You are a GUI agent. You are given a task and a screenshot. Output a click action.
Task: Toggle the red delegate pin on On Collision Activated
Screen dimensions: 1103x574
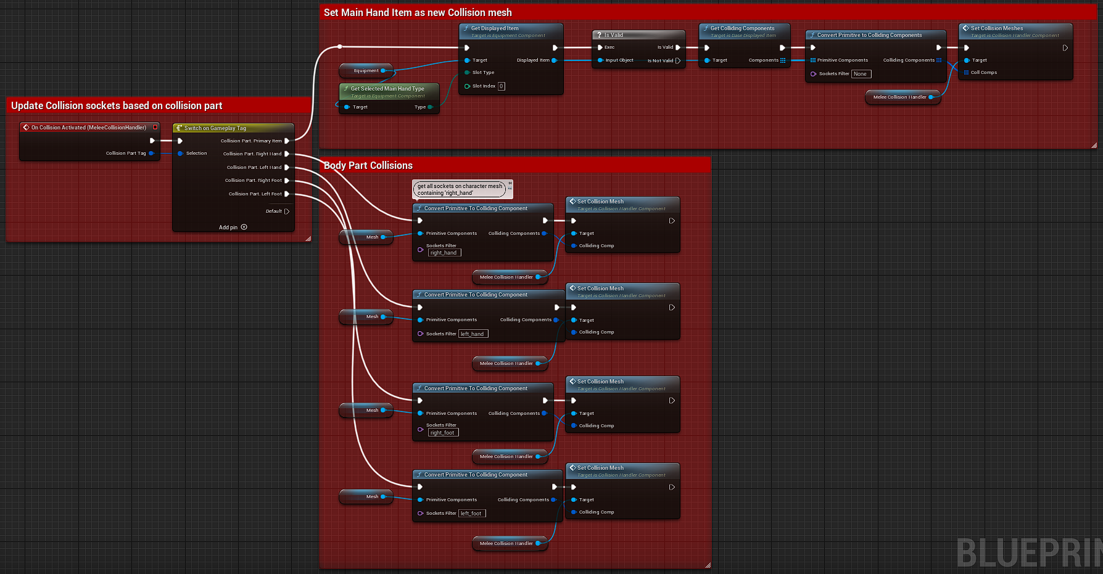pyautogui.click(x=155, y=127)
